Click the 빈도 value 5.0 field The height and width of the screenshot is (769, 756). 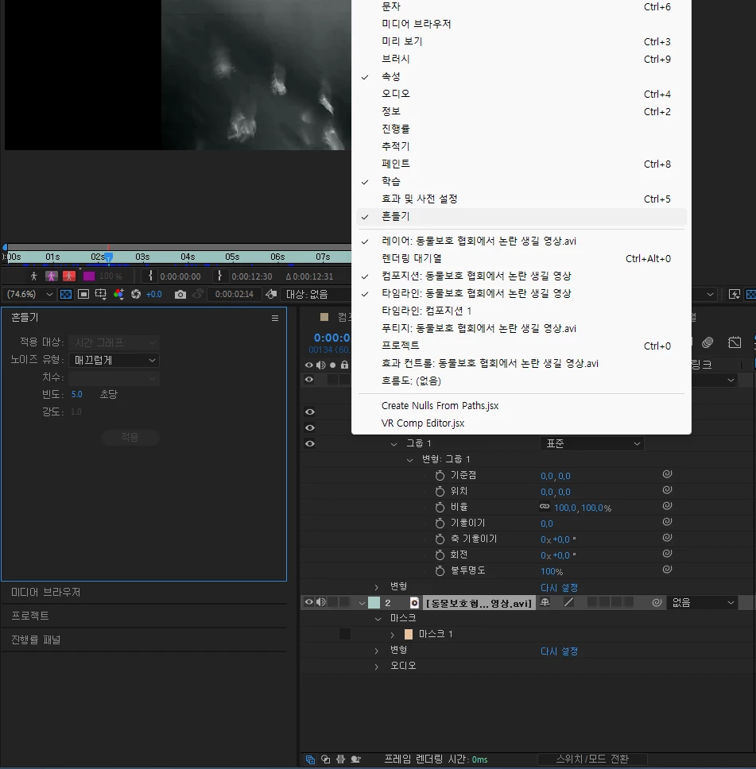(76, 394)
